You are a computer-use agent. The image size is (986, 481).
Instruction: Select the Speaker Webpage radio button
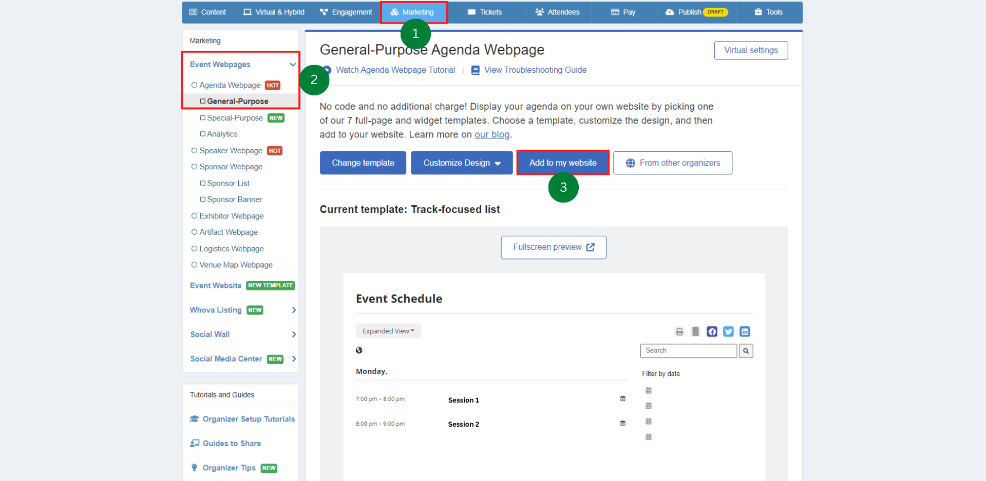pos(194,150)
